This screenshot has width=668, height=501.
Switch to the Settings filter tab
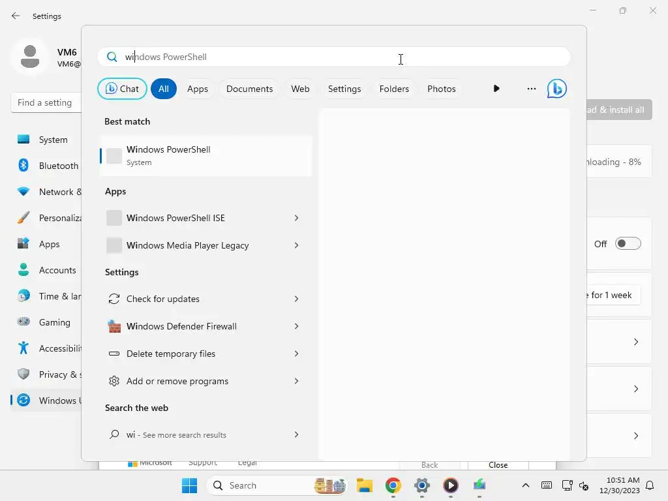tap(344, 89)
